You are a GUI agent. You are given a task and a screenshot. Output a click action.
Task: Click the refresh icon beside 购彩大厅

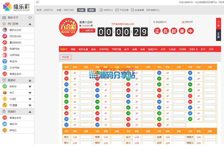point(30,18)
